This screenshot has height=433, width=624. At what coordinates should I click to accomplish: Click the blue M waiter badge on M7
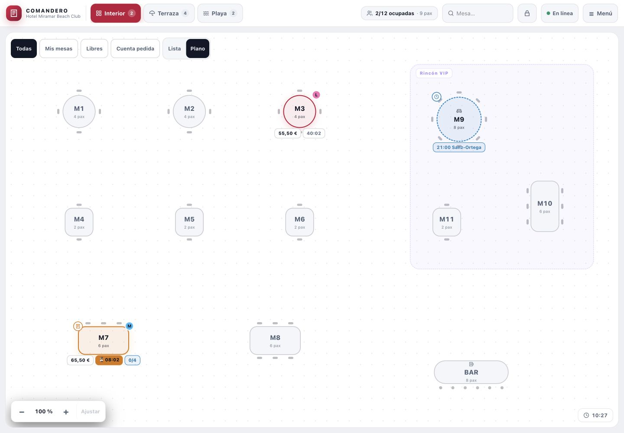[x=129, y=326]
